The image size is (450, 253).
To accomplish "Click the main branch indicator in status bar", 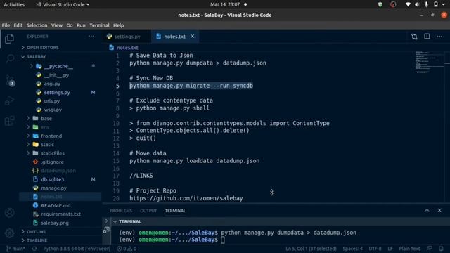I will coord(15,249).
